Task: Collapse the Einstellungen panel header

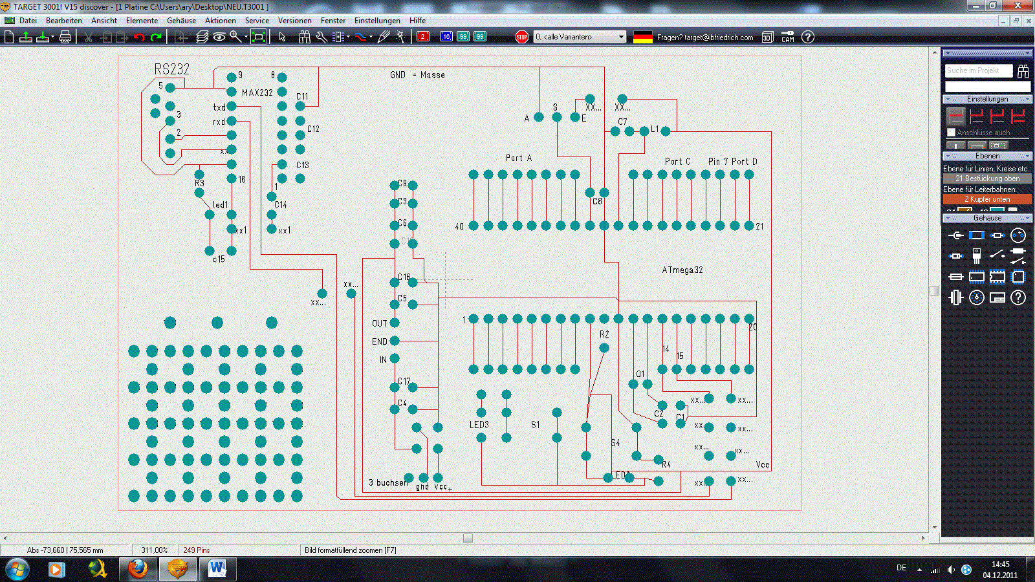Action: pos(987,99)
